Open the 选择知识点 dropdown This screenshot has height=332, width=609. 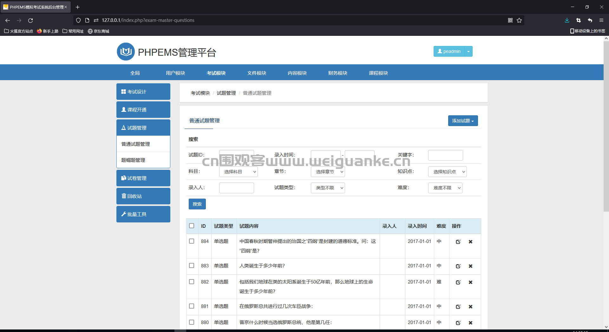pyautogui.click(x=448, y=172)
